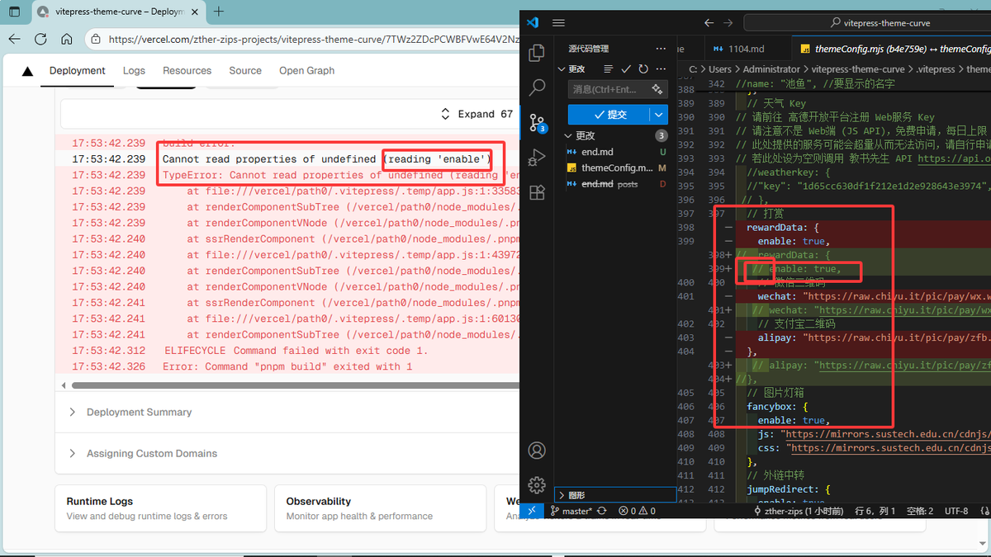View site information lock icon

(x=96, y=39)
